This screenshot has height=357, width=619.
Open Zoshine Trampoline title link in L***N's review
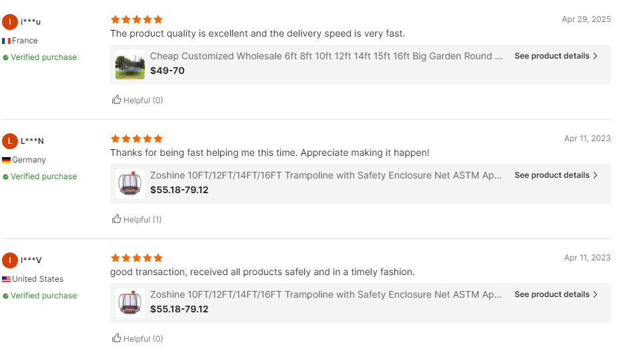[326, 175]
